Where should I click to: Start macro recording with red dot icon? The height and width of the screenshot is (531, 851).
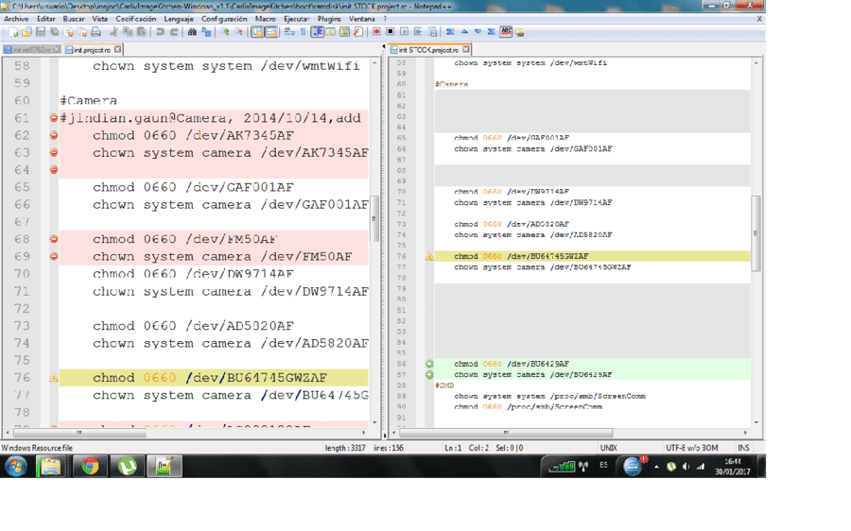click(376, 32)
